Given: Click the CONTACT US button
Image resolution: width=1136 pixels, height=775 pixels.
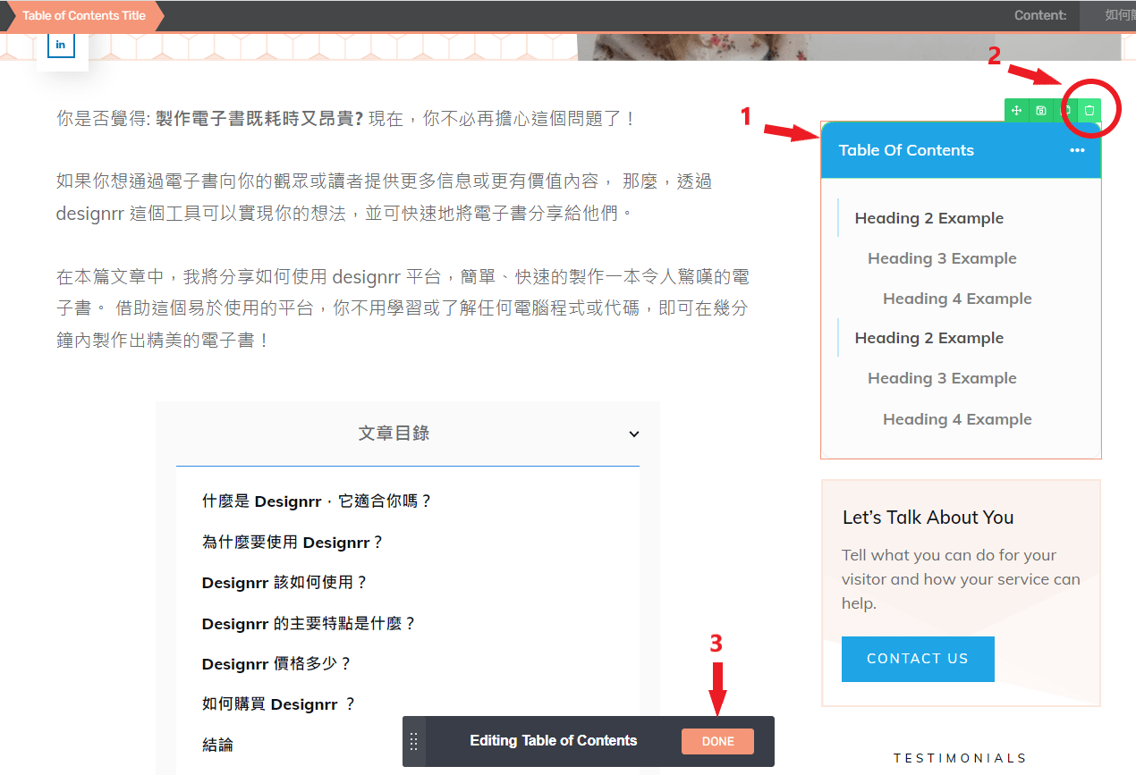Looking at the screenshot, I should pos(918,659).
